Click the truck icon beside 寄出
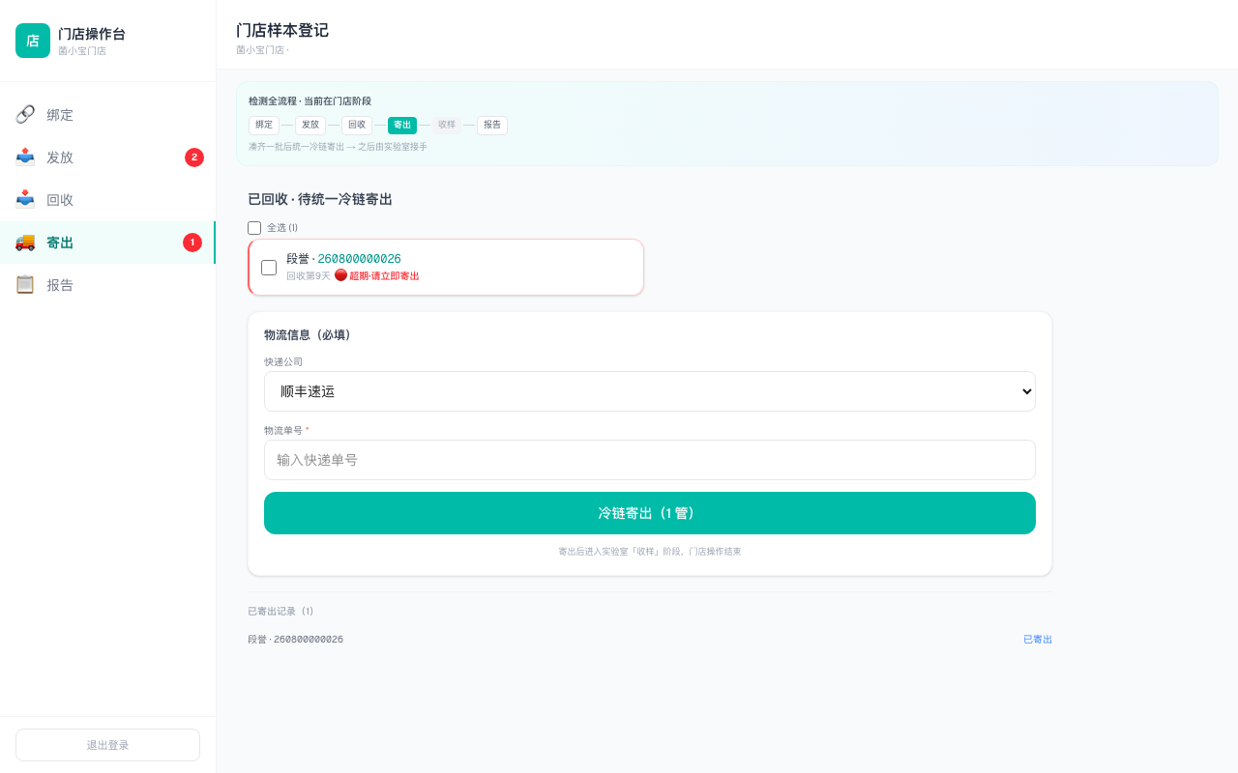1238x773 pixels. (25, 243)
